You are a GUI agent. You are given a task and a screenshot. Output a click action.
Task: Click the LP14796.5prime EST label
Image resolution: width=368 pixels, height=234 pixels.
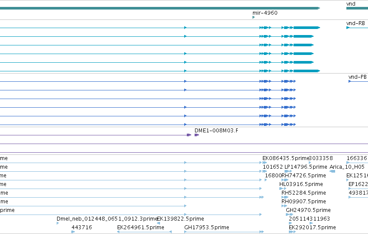pyautogui.click(x=306, y=167)
